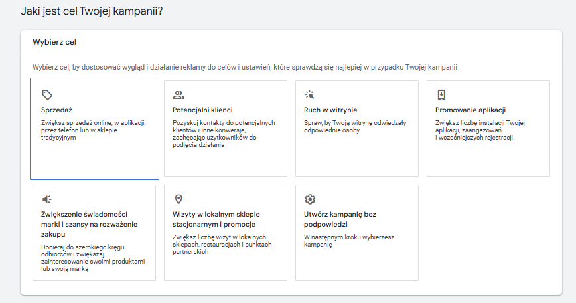The width and height of the screenshot is (576, 303).
Task: Click the megaphone icon for brand awareness
Action: pyautogui.click(x=46, y=199)
